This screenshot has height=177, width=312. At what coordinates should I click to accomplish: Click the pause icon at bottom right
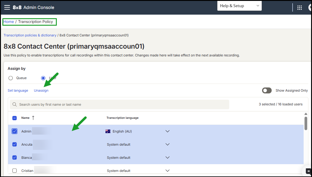point(309,171)
